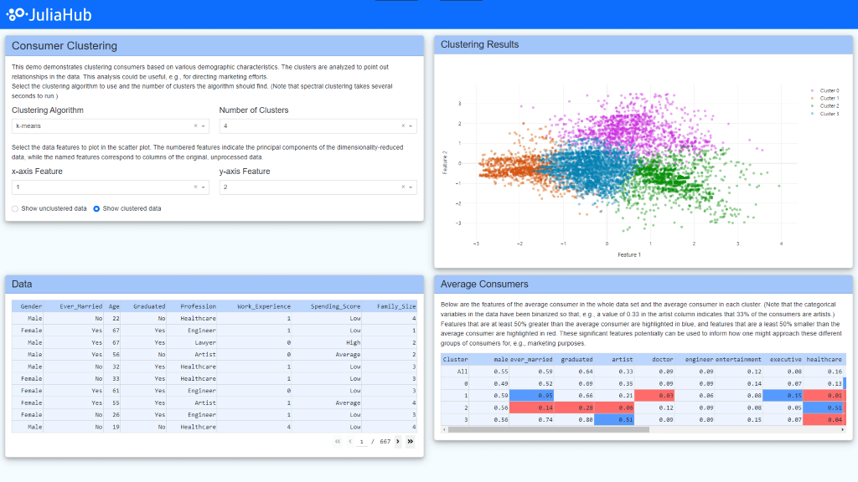
Task: Go to the next page of the Data table
Action: click(398, 441)
